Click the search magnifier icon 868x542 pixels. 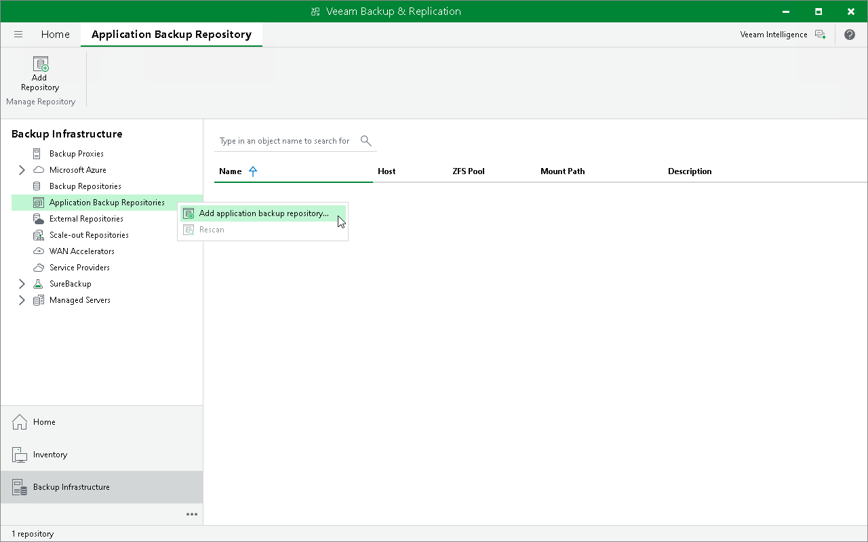(366, 141)
